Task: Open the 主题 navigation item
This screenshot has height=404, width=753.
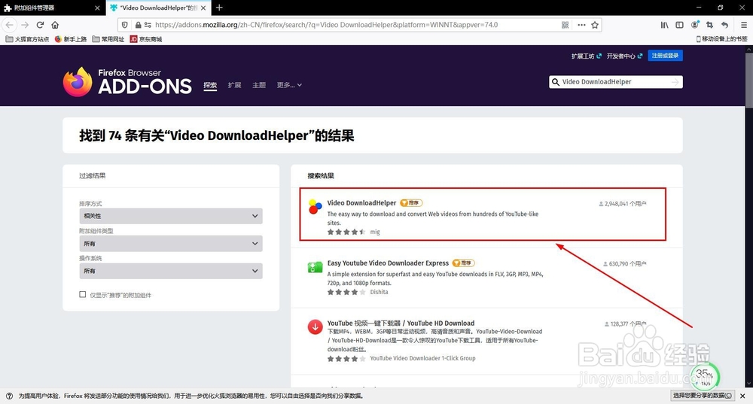Action: 259,85
